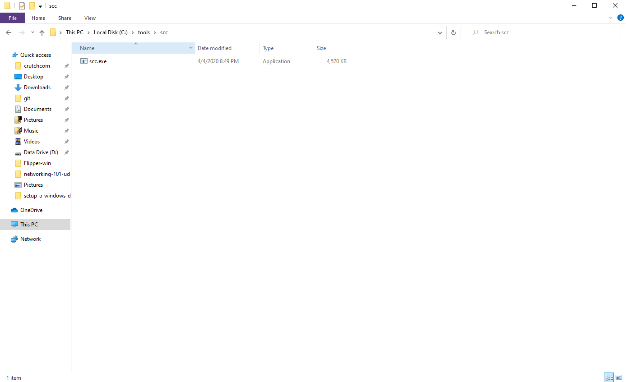Refresh the folder with the refresh icon
The width and height of the screenshot is (626, 382).
[x=453, y=32]
